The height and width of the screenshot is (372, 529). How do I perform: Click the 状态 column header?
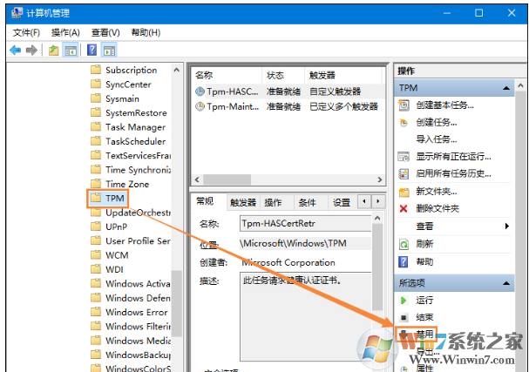(x=283, y=75)
